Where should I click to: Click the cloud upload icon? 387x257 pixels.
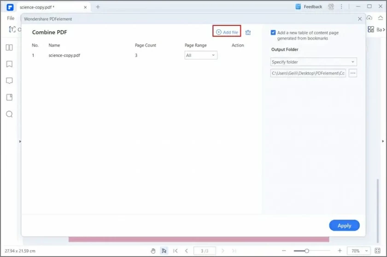tap(369, 18)
